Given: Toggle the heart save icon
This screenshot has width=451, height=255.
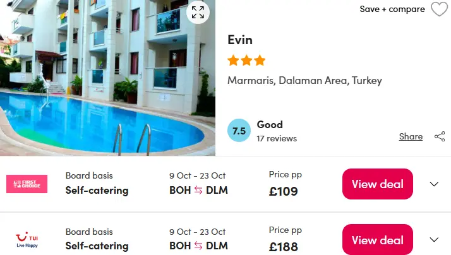Looking at the screenshot, I should (439, 9).
